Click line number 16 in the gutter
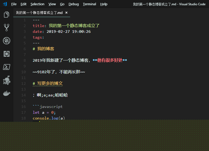This screenshot has width=209, height=151. tap(24, 107)
